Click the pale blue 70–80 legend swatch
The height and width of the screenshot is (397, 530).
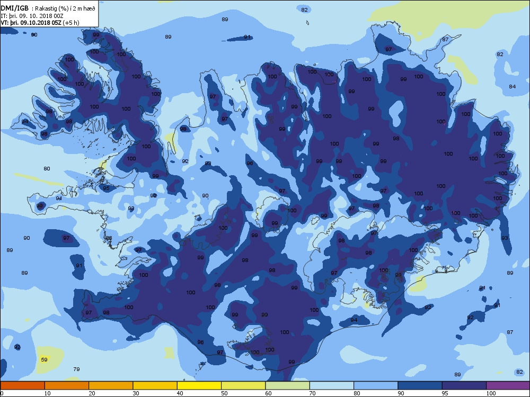(332, 385)
